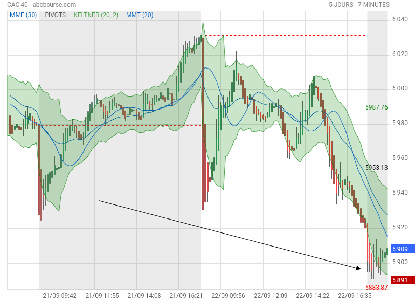Click the 6 020 price axis label

coord(400,54)
